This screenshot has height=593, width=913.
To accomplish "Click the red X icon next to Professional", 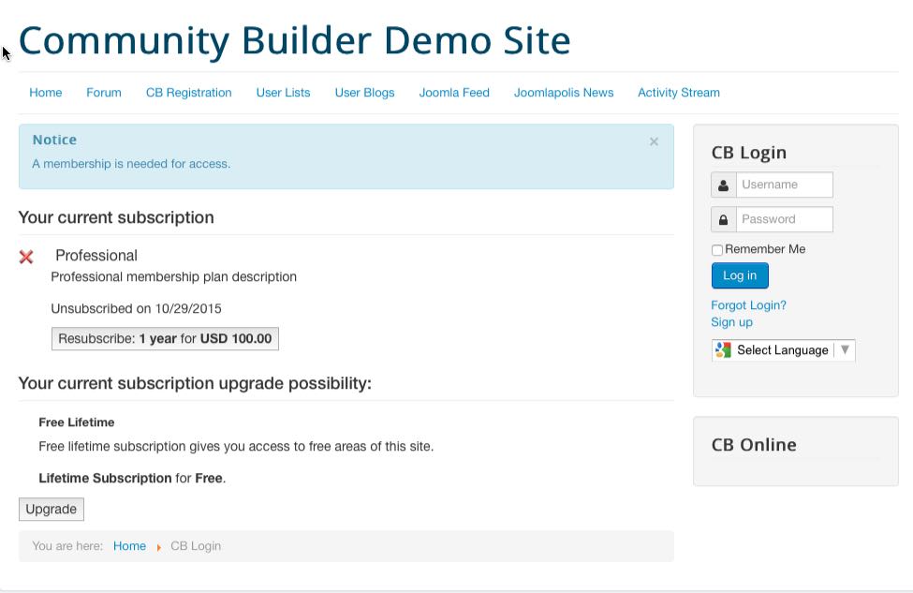I will coord(26,257).
